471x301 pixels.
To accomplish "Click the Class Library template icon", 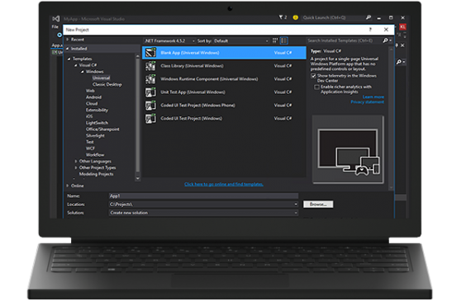I will (150, 66).
